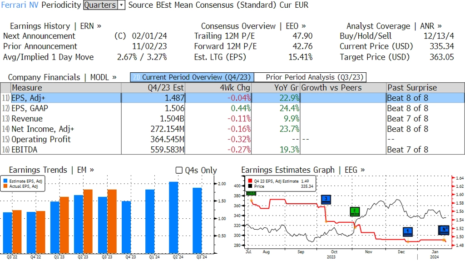Click the green 'E' earnings marker on graph
465x261 pixels.
[355, 212]
